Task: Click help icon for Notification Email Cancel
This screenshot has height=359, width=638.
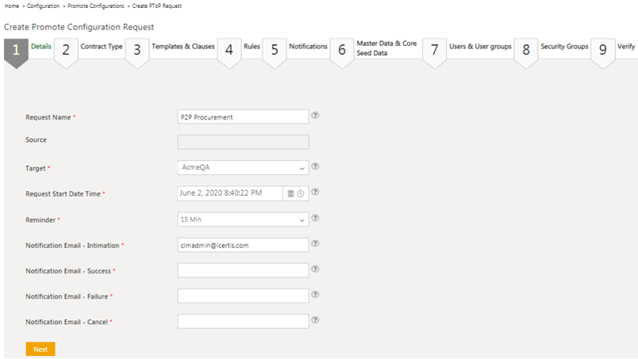Action: [315, 320]
